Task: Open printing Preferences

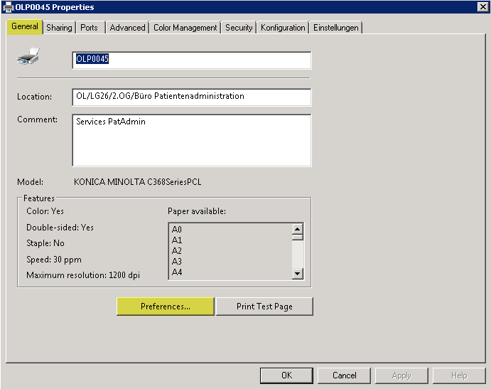Action: tap(165, 307)
